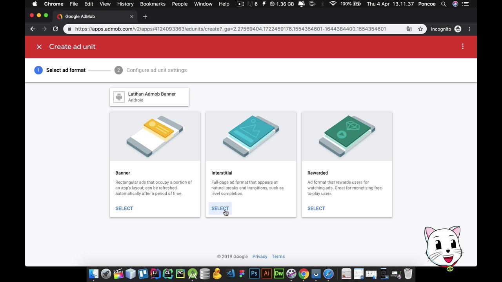Screen dimensions: 502x282
Task: Select the Interstitial ad format
Action: (x=220, y=208)
